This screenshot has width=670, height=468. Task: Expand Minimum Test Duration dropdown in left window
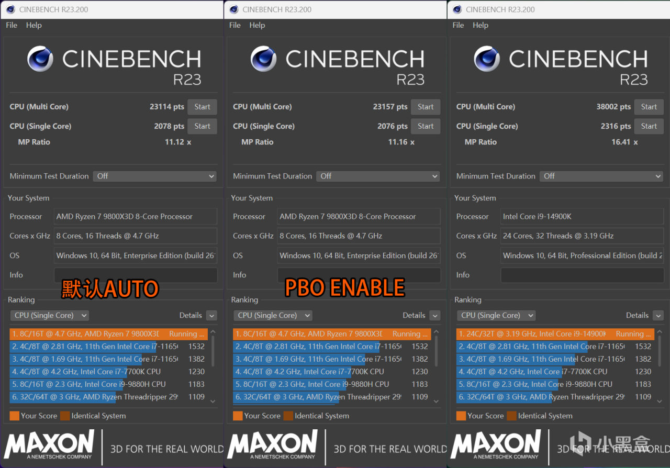(x=155, y=176)
